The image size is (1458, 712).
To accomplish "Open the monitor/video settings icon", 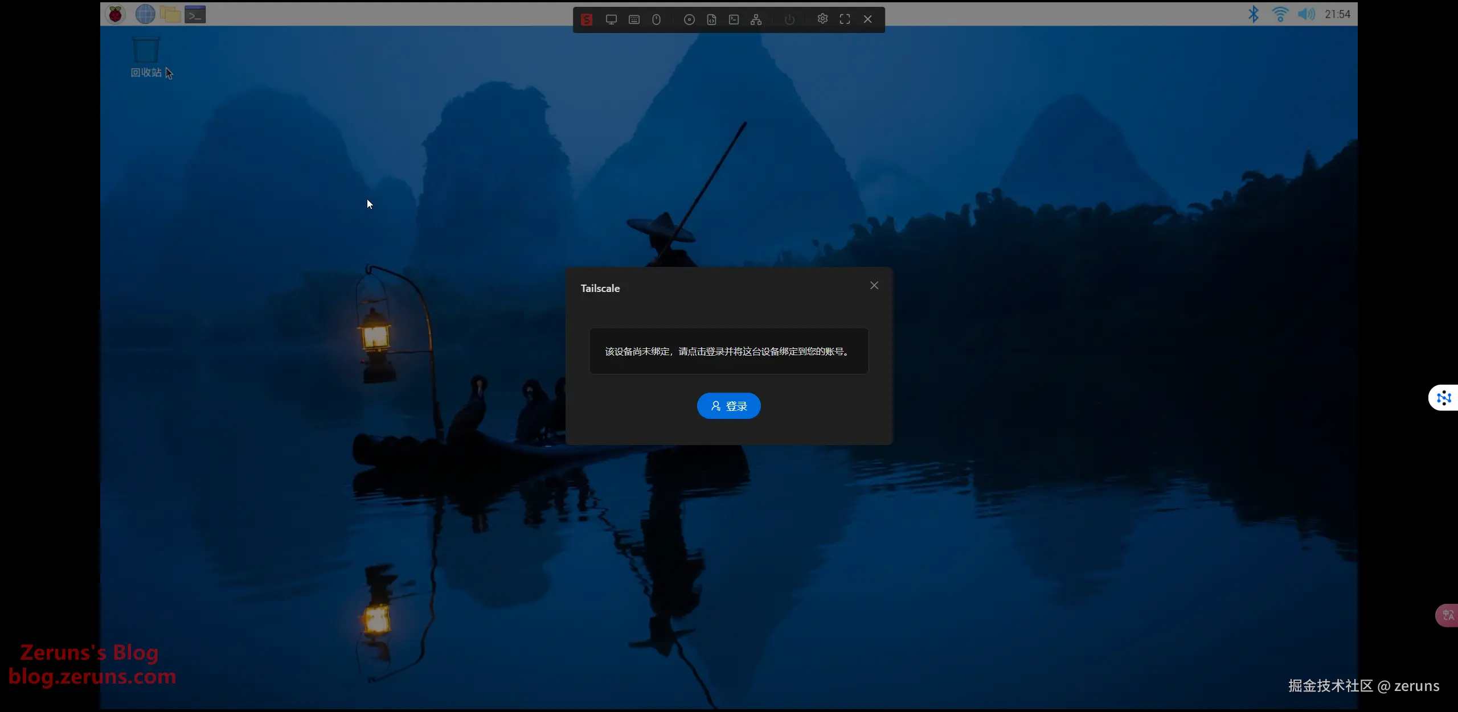I will (x=611, y=20).
